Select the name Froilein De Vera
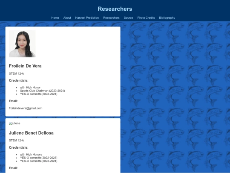 click(x=25, y=66)
